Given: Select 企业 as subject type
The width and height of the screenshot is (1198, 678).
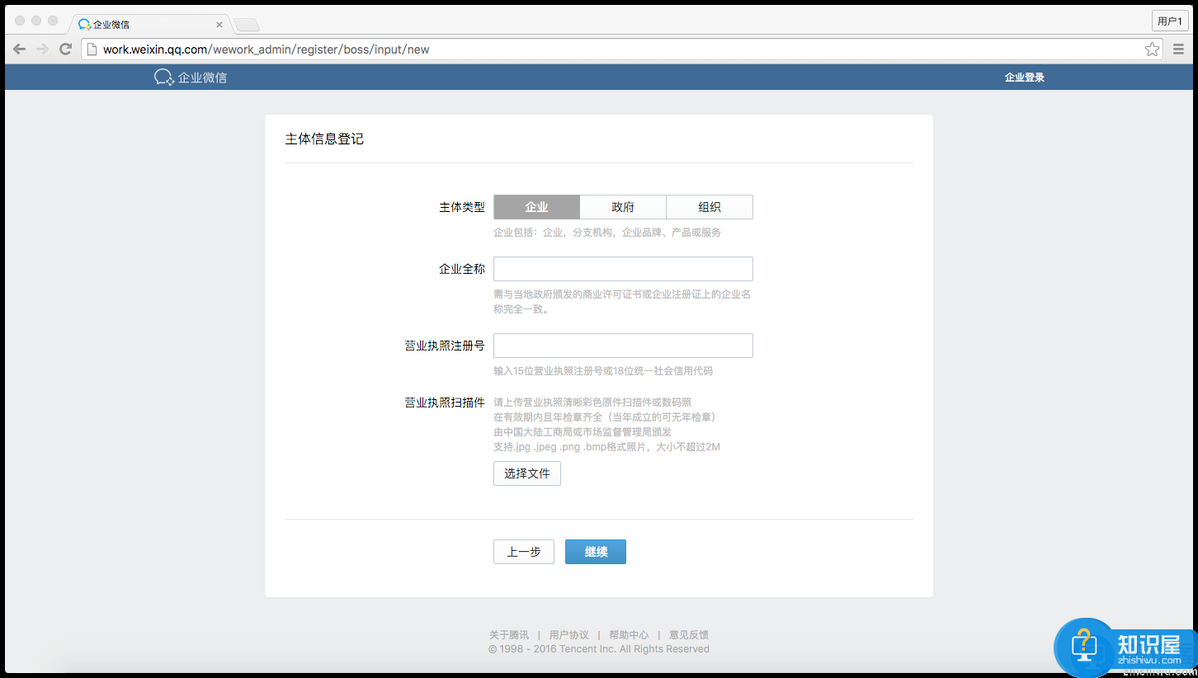Looking at the screenshot, I should coord(536,207).
